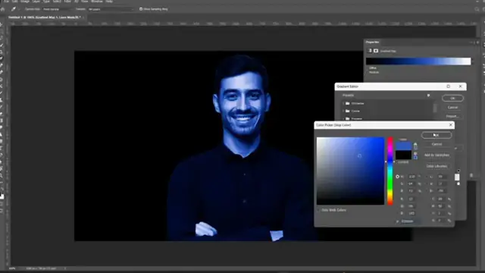Screen dimensions: 485x273
Task: Open Color Libraries button
Action: coord(436,166)
